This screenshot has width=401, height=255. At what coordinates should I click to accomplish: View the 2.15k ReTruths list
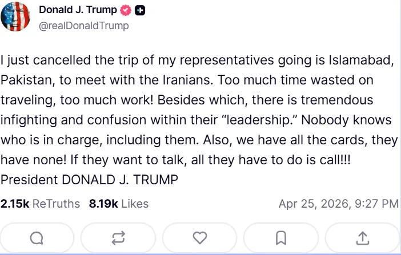click(40, 204)
